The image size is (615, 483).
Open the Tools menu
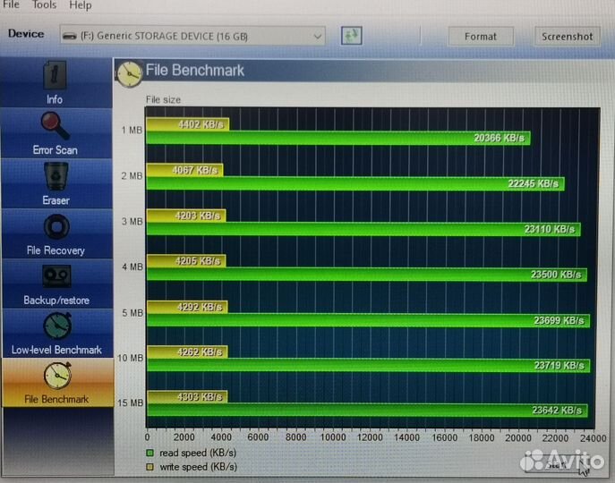44,5
